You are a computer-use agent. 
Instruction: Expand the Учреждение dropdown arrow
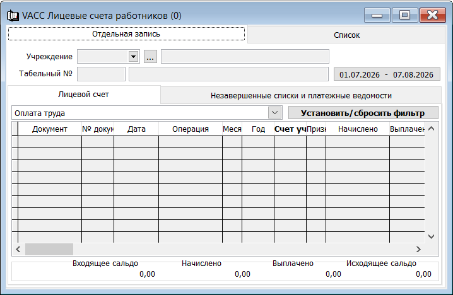[x=133, y=56]
